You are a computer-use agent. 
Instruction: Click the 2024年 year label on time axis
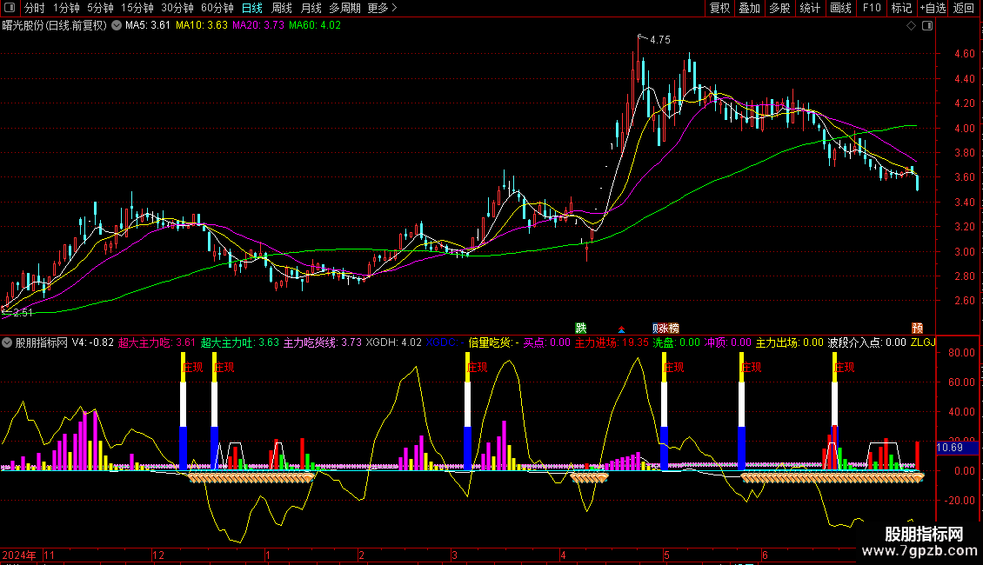pyautogui.click(x=19, y=555)
